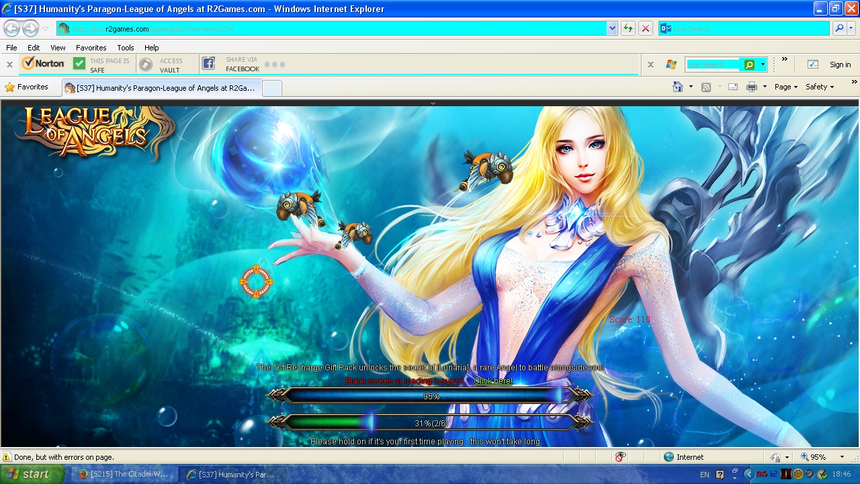The image size is (860, 484).
Task: Open the Home page icon
Action: coord(678,87)
